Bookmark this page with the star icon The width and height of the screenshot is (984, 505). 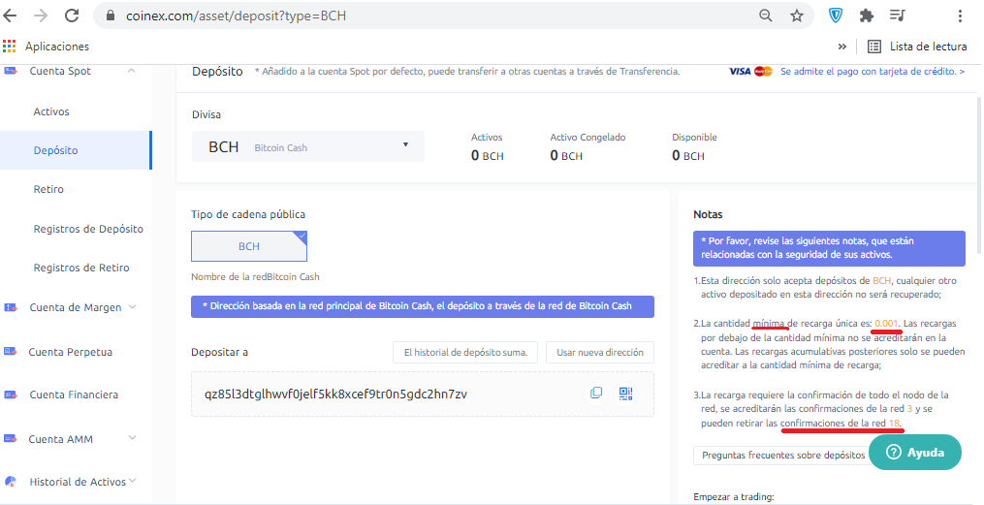point(797,16)
